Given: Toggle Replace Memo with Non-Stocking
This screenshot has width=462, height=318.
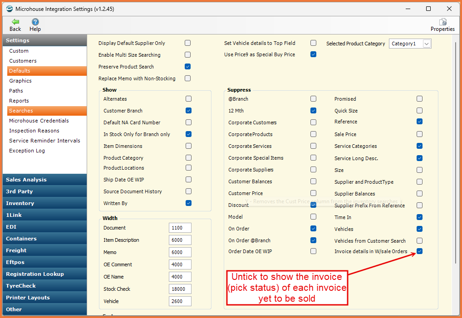Looking at the screenshot, I should pyautogui.click(x=188, y=78).
